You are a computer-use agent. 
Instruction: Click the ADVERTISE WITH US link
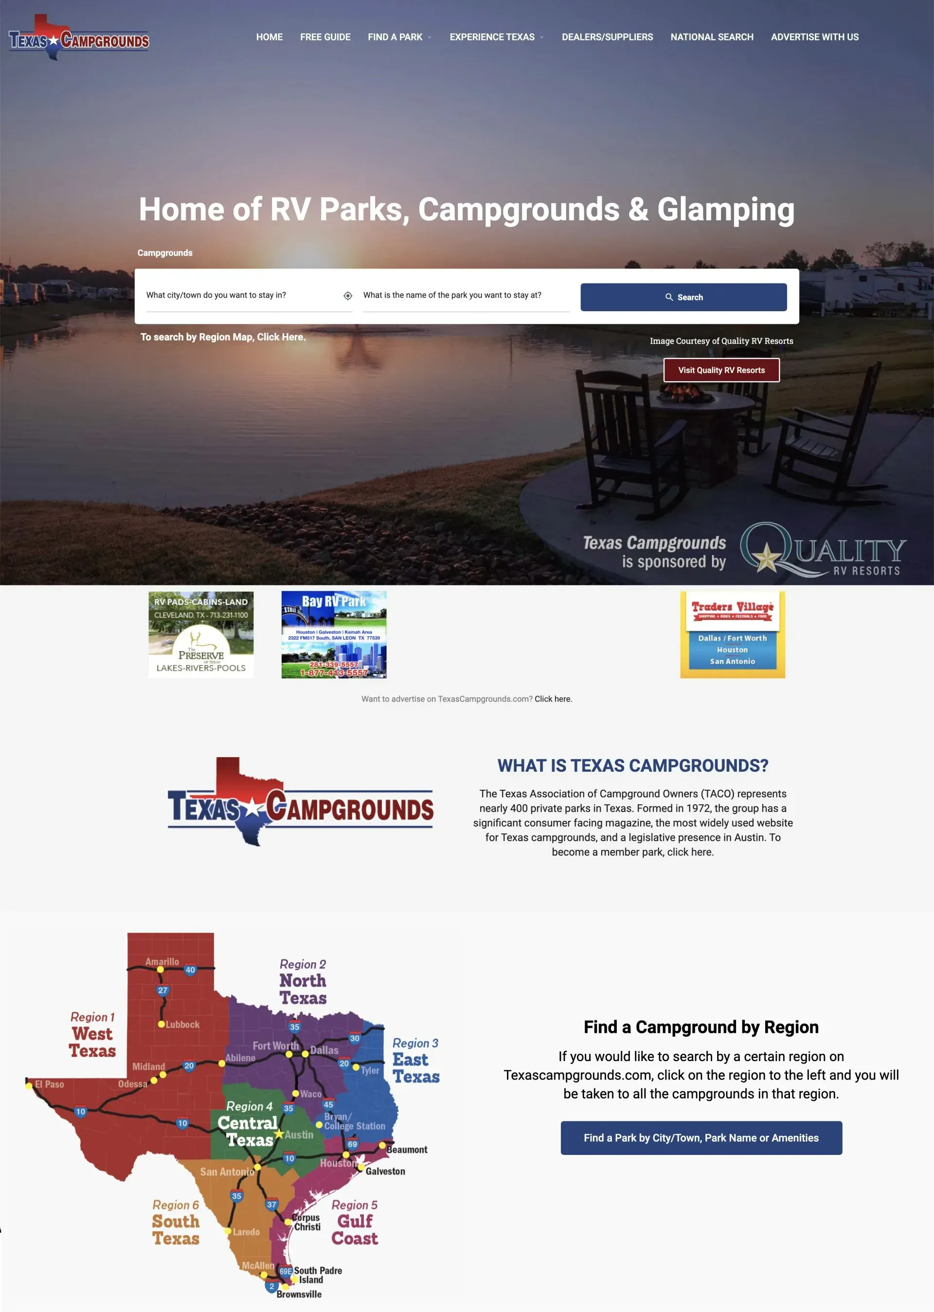(x=815, y=37)
